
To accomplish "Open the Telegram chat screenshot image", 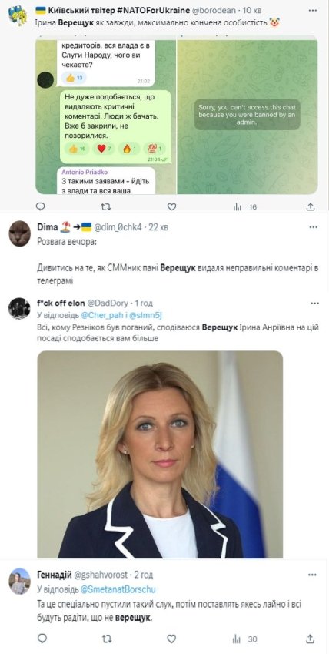I will tap(176, 116).
